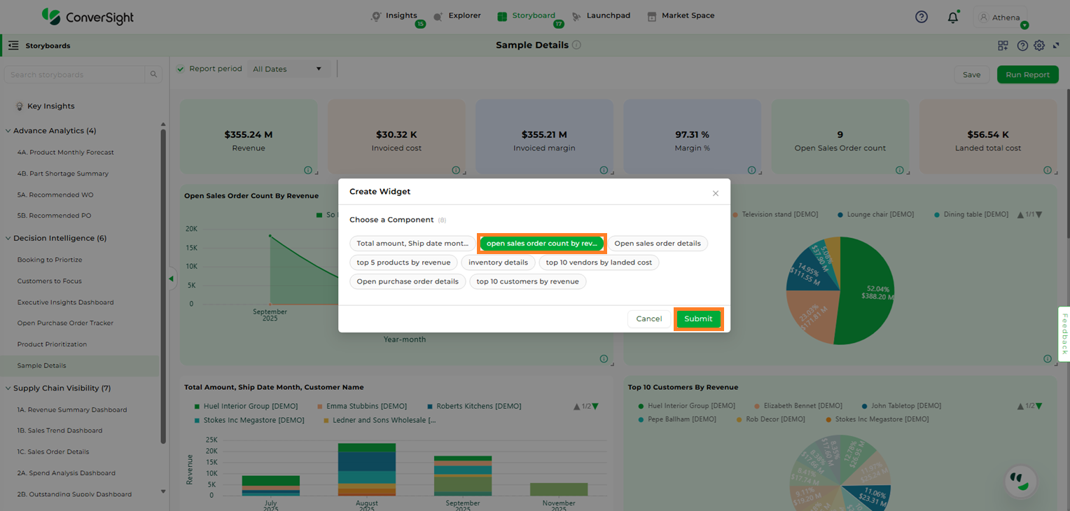This screenshot has width=1070, height=511.
Task: Open the help question mark icon in header
Action: tap(922, 17)
